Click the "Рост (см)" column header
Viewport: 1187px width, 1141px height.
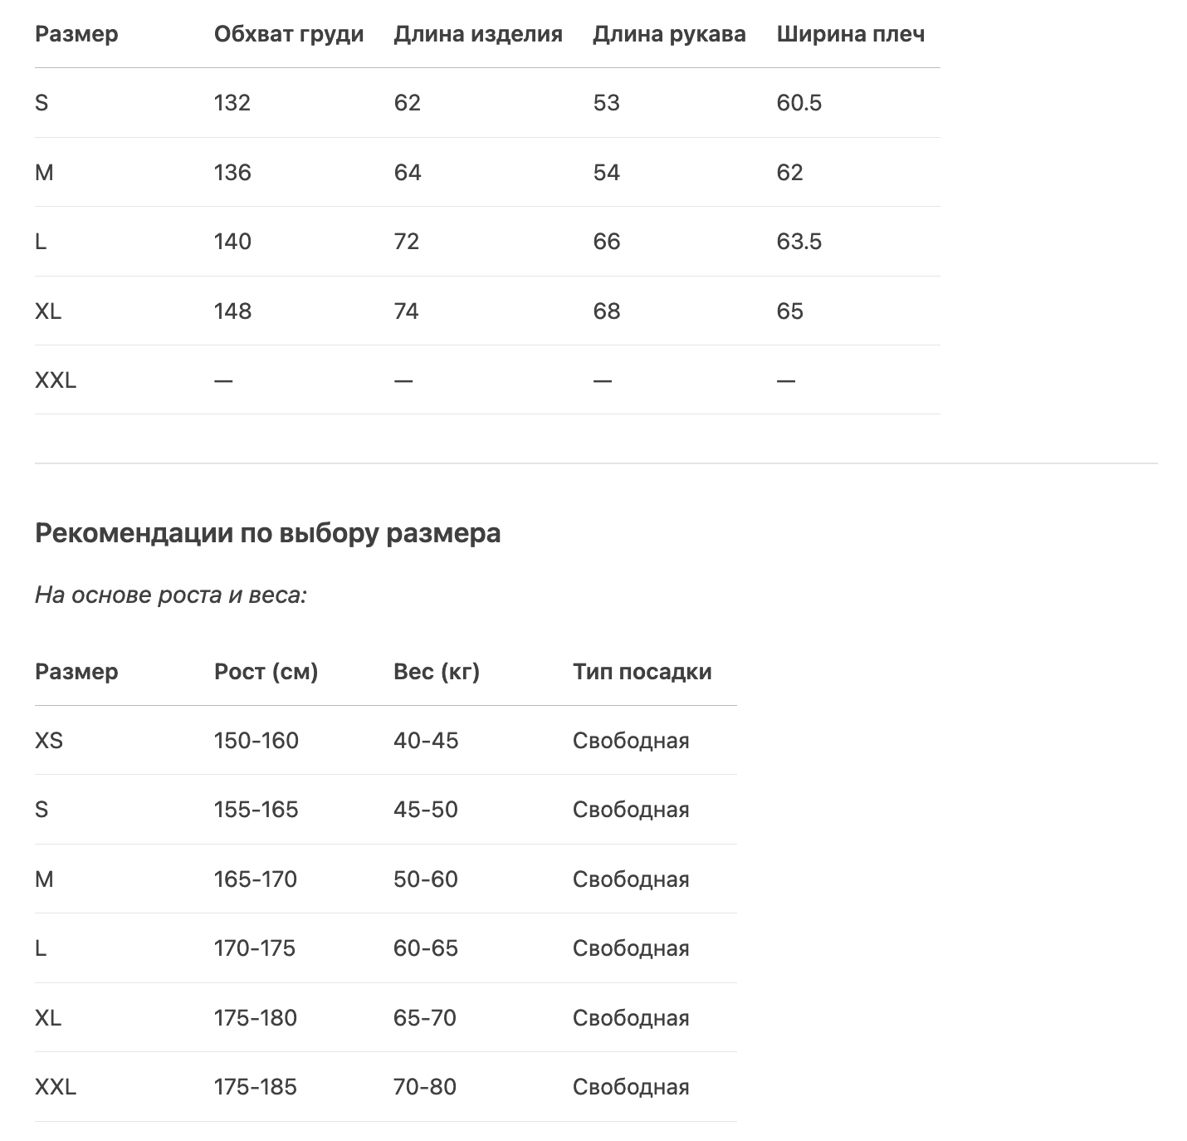[266, 672]
